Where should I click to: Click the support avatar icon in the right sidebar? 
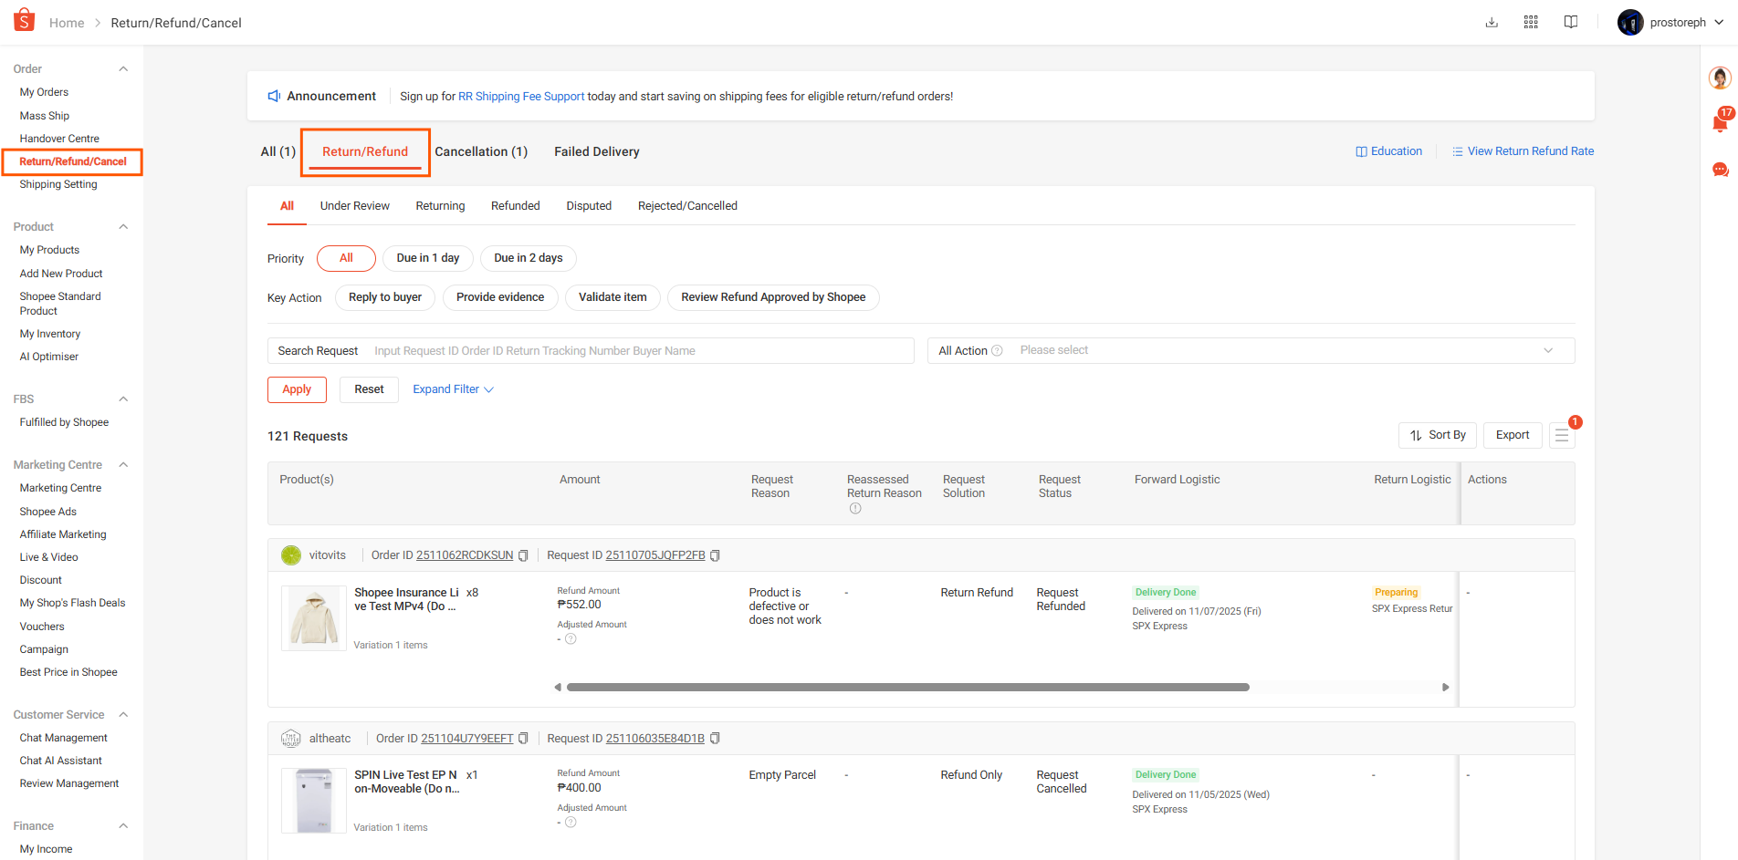click(1720, 78)
